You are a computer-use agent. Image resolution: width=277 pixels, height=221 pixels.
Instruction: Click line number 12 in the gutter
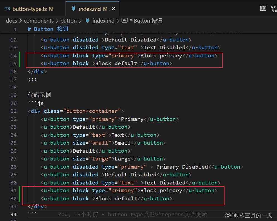coord(13,40)
